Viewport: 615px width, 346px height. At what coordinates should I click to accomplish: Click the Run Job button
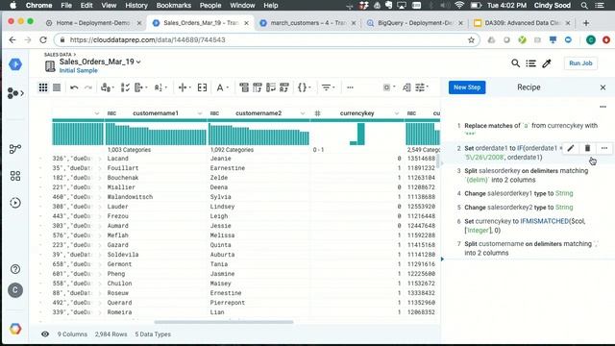(x=580, y=63)
